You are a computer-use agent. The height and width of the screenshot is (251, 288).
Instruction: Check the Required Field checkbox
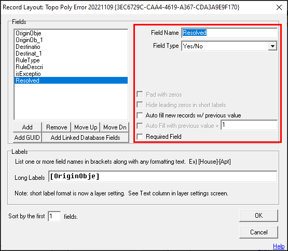140,137
